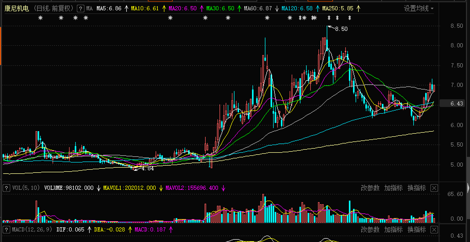The width and height of the screenshot is (470, 242).
Task: Click the MACD(12,26,9) indicator label
Action: (32, 230)
